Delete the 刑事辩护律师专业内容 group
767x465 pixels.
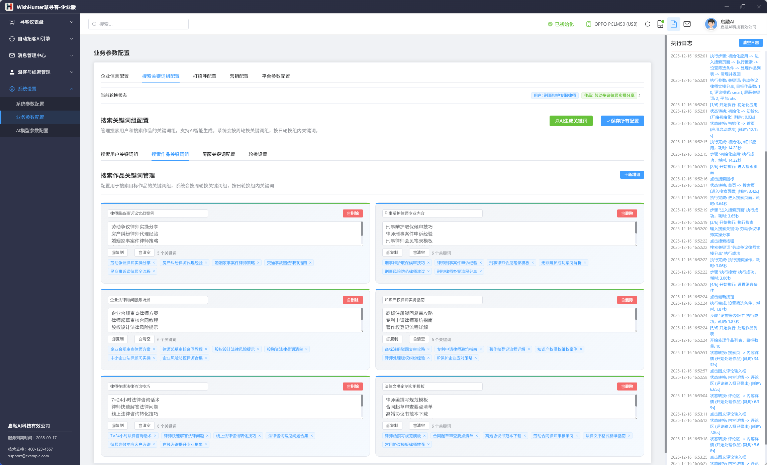(627, 213)
